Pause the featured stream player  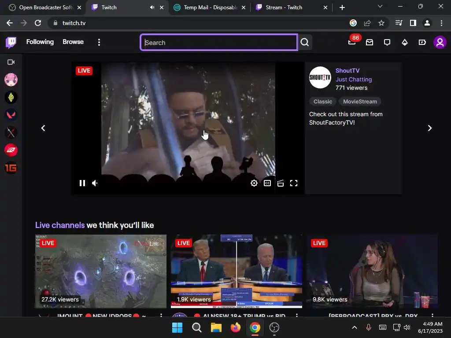[x=82, y=183]
